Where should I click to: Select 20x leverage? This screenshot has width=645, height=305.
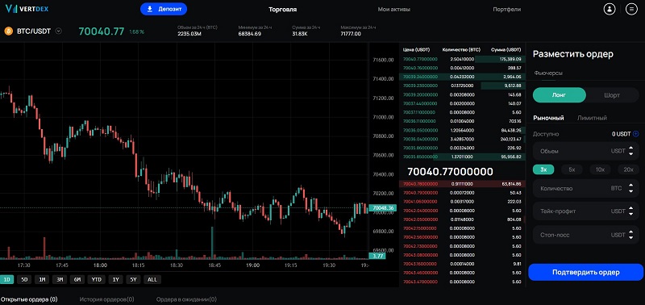coord(629,169)
